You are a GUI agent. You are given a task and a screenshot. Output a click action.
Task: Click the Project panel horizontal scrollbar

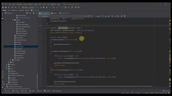[x=17, y=89]
